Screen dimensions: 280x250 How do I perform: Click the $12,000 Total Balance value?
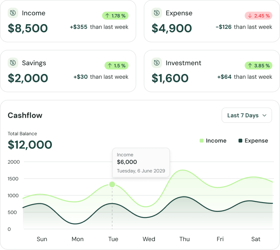(x=30, y=145)
